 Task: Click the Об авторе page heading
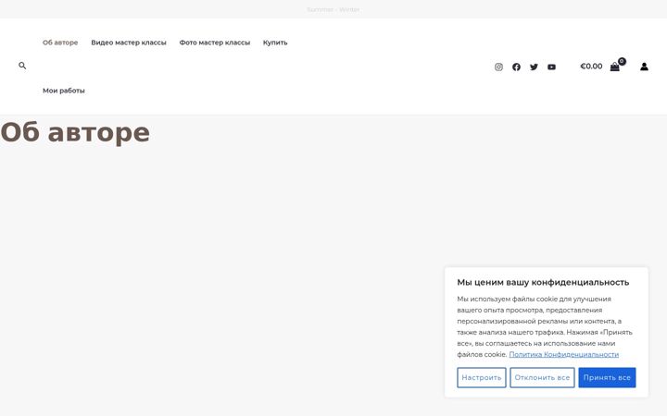(75, 132)
